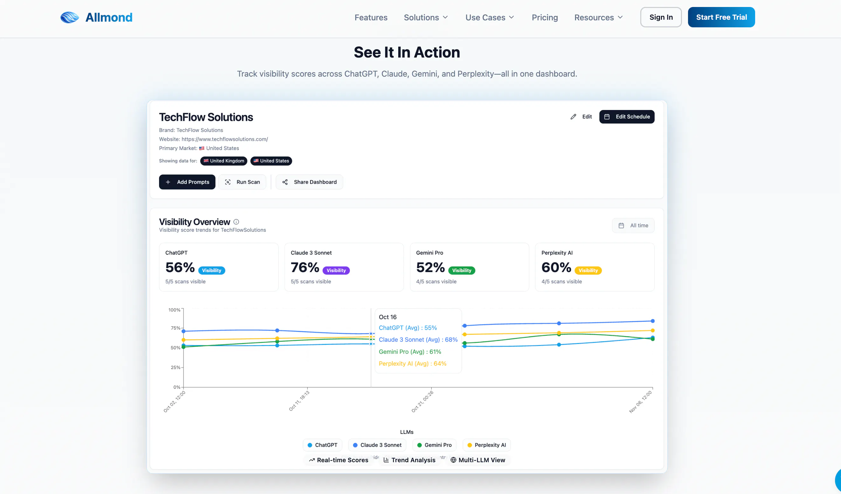Click the Allmond logo icon

(69, 17)
